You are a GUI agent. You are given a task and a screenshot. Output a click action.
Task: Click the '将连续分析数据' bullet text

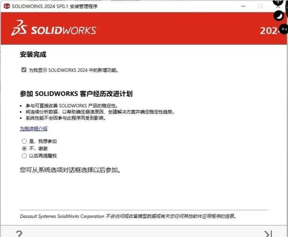tap(100, 112)
